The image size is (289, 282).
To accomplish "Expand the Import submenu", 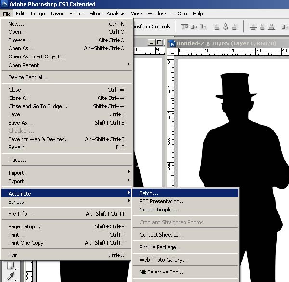I will click(x=67, y=173).
